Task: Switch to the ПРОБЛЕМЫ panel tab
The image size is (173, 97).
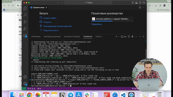Action: pos(36,37)
